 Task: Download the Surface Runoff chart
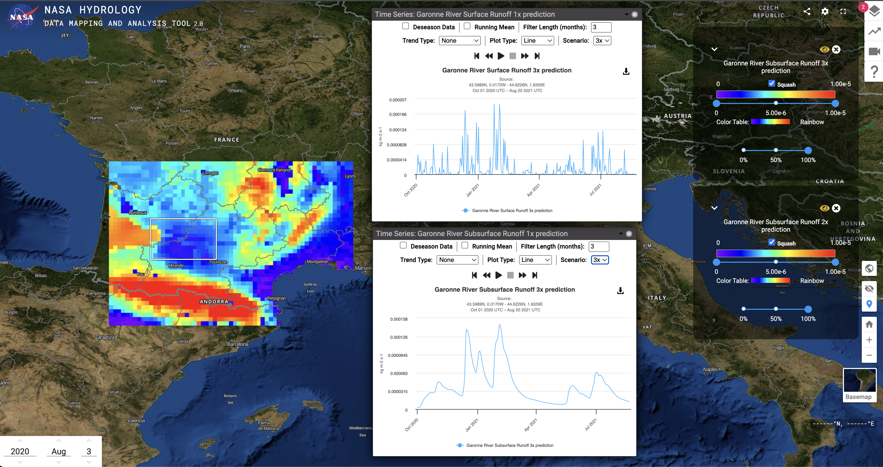tap(626, 71)
